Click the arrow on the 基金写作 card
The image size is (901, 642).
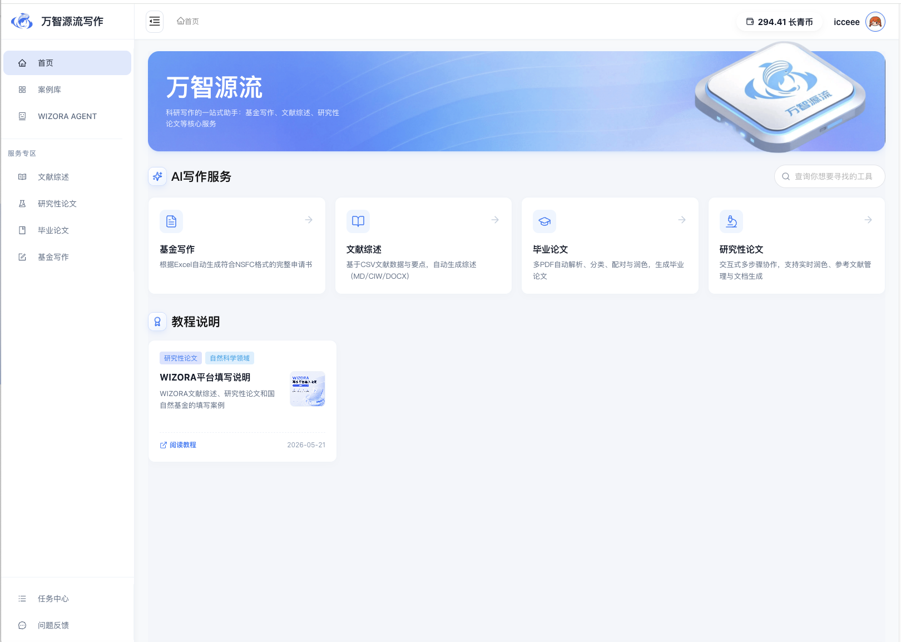tap(309, 220)
